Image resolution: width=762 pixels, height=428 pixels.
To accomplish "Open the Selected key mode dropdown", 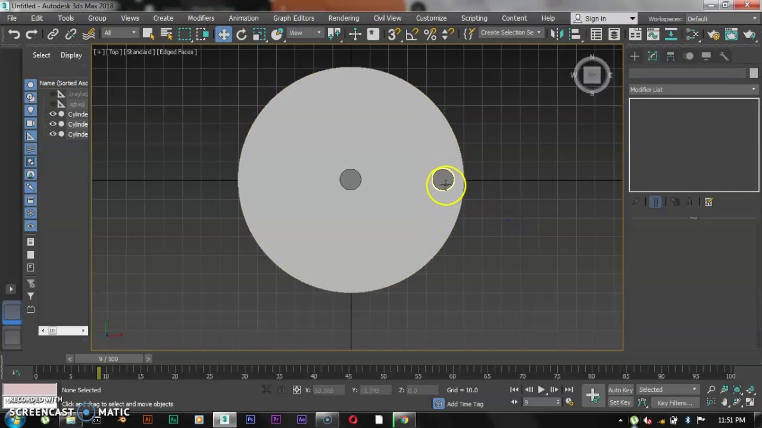I will coord(667,389).
